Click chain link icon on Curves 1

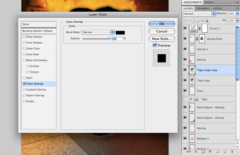pos(200,29)
